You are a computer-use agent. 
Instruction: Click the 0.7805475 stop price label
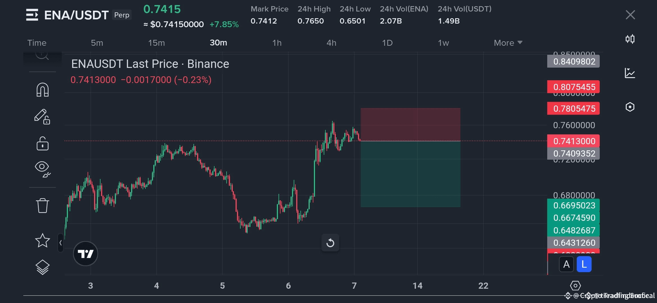(x=573, y=108)
